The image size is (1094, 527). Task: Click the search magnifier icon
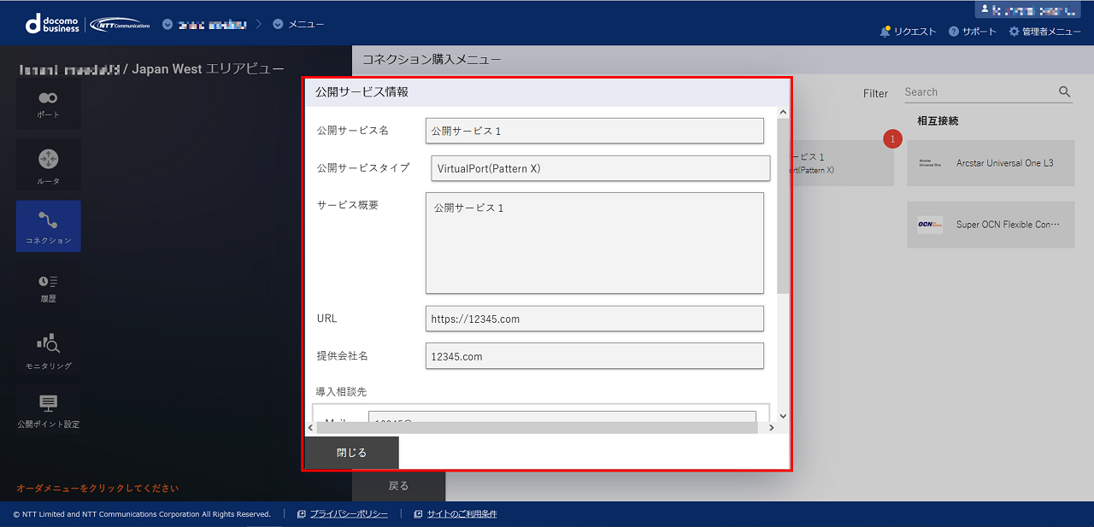[x=1063, y=91]
